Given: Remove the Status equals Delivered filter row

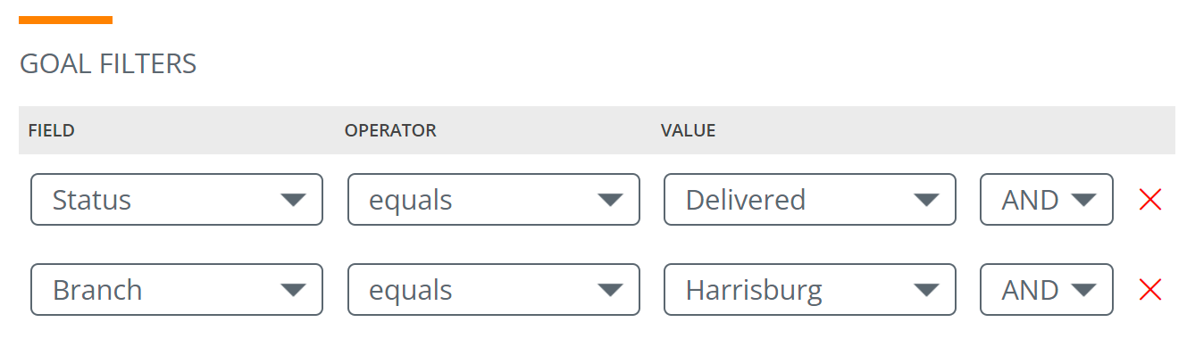Looking at the screenshot, I should point(1150,200).
